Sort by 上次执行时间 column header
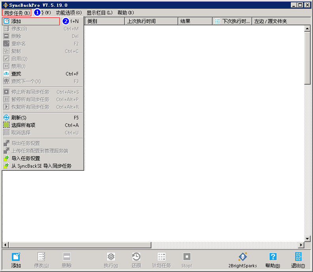 pos(151,21)
